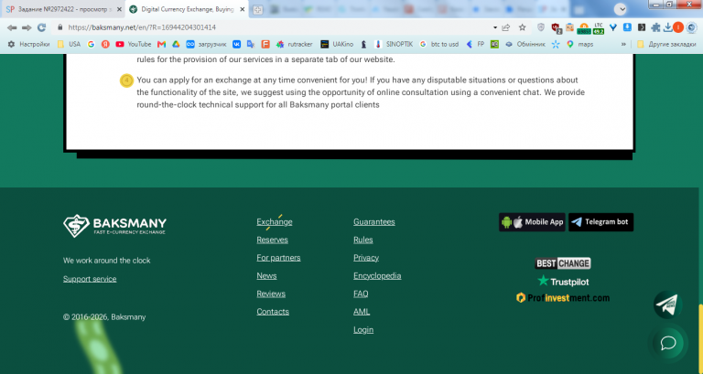This screenshot has height=374, width=703.
Task: Open the BestChange badge
Action: [563, 263]
